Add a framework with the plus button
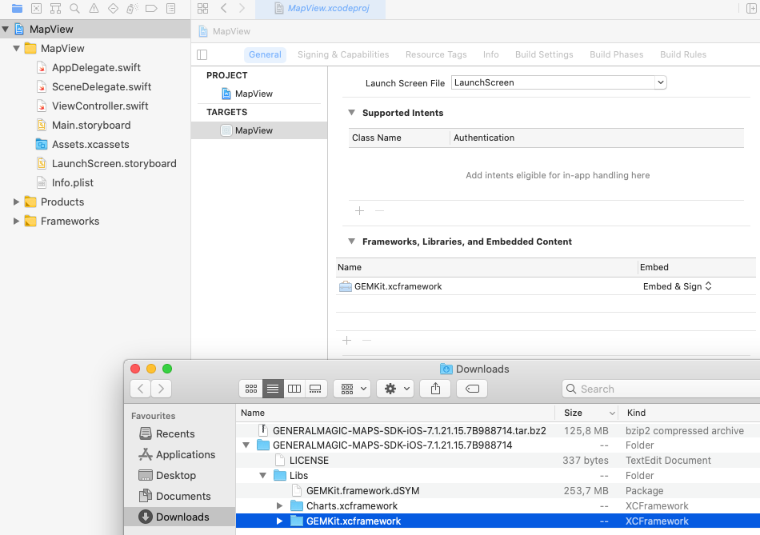Image resolution: width=760 pixels, height=535 pixels. pos(346,340)
